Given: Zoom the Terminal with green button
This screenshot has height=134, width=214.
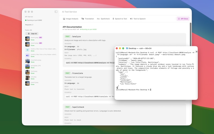Looking at the screenshot, I should [x=123, y=48].
